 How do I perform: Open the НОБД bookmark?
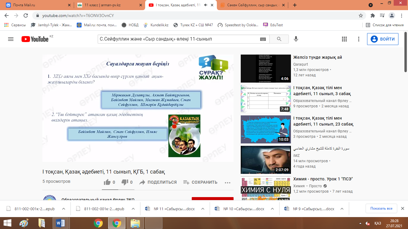tap(130, 25)
